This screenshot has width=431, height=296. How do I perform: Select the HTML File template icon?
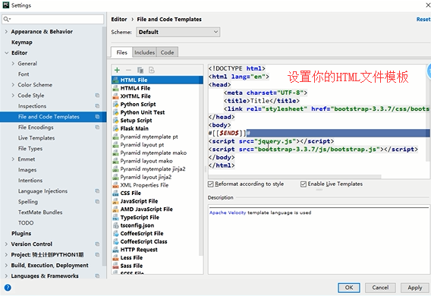point(116,80)
